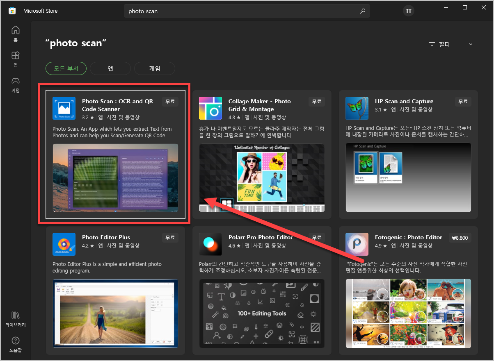Open the HP Scan and Capture screenshot

coord(408,178)
